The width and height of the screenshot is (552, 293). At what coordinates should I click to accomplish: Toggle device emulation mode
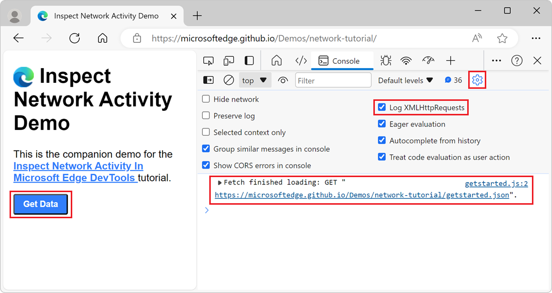click(x=228, y=60)
